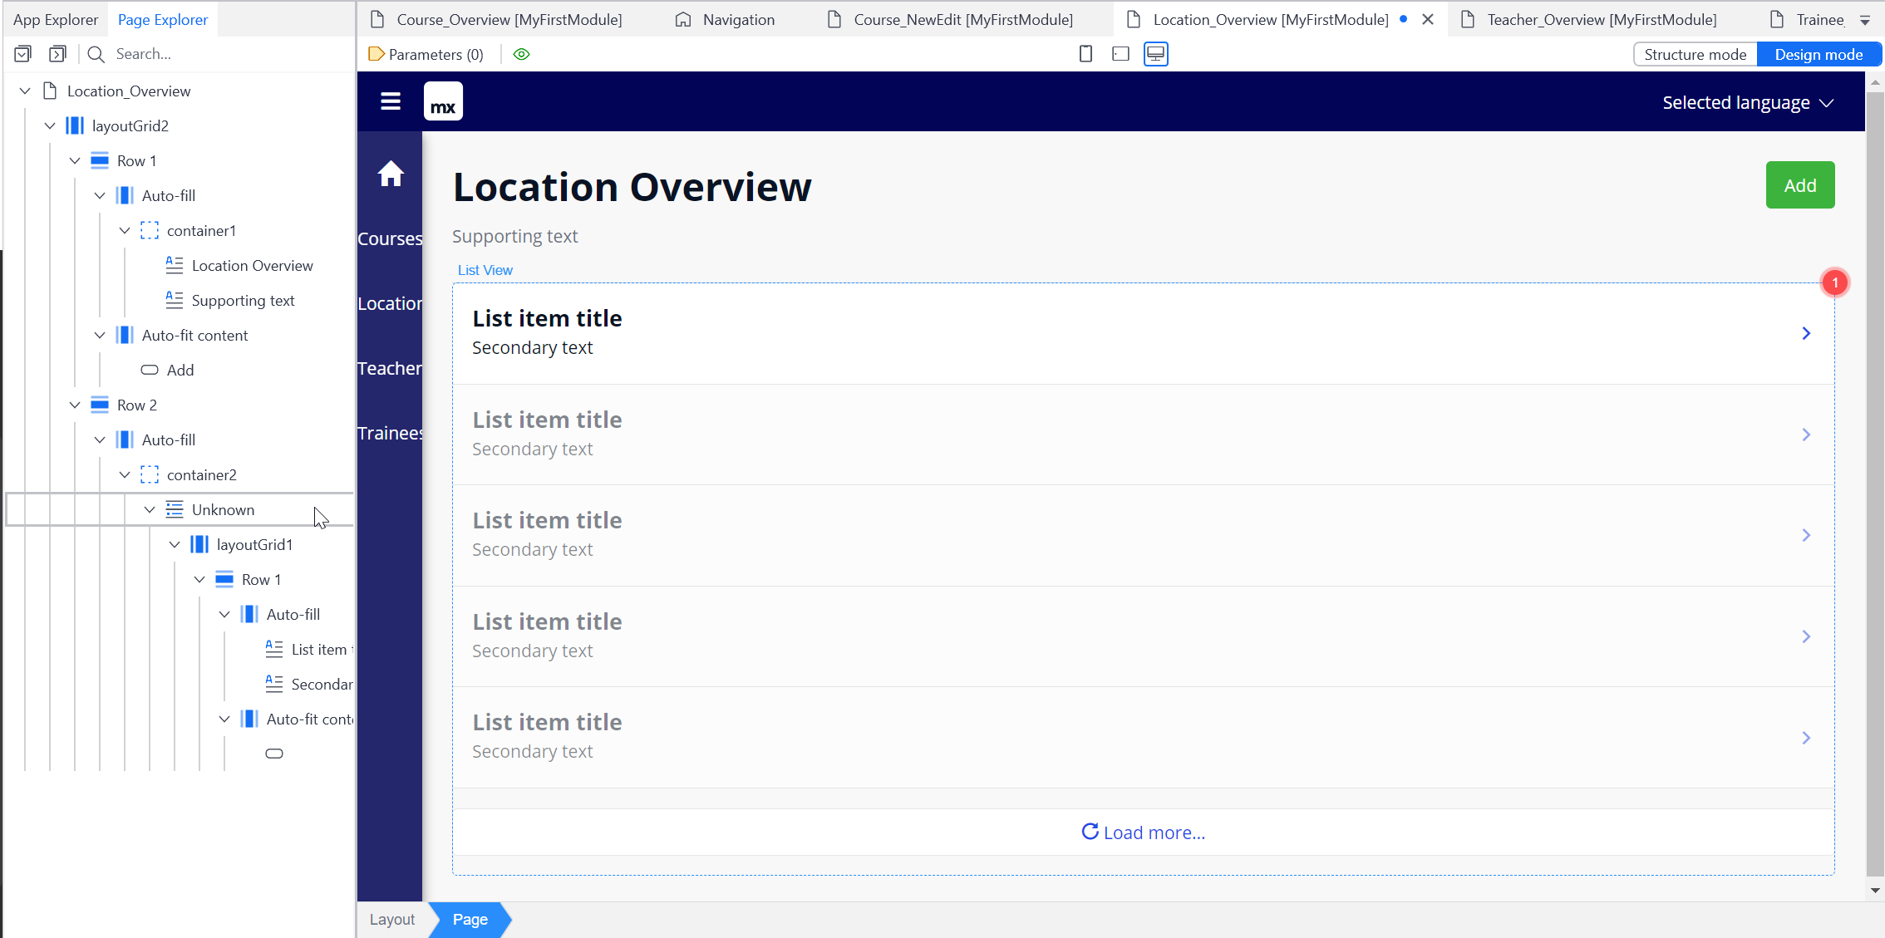1885x938 pixels.
Task: Collapse the layoutGrid2 tree node
Action: point(50,125)
